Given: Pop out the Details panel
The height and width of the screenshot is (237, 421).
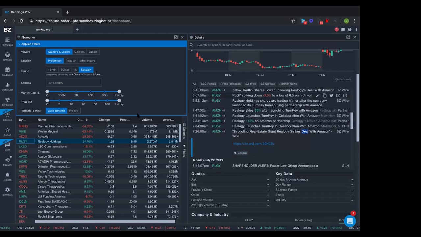Looking at the screenshot, I should 348,37.
